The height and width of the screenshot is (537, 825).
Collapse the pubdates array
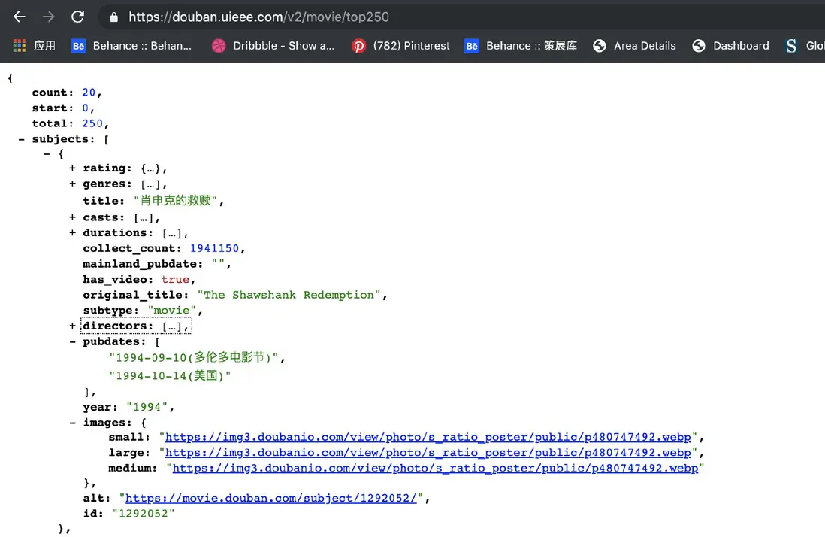[73, 341]
